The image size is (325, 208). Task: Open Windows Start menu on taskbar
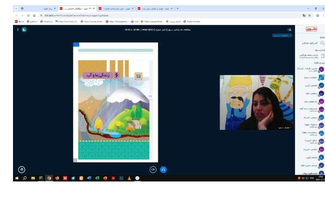click(x=17, y=178)
